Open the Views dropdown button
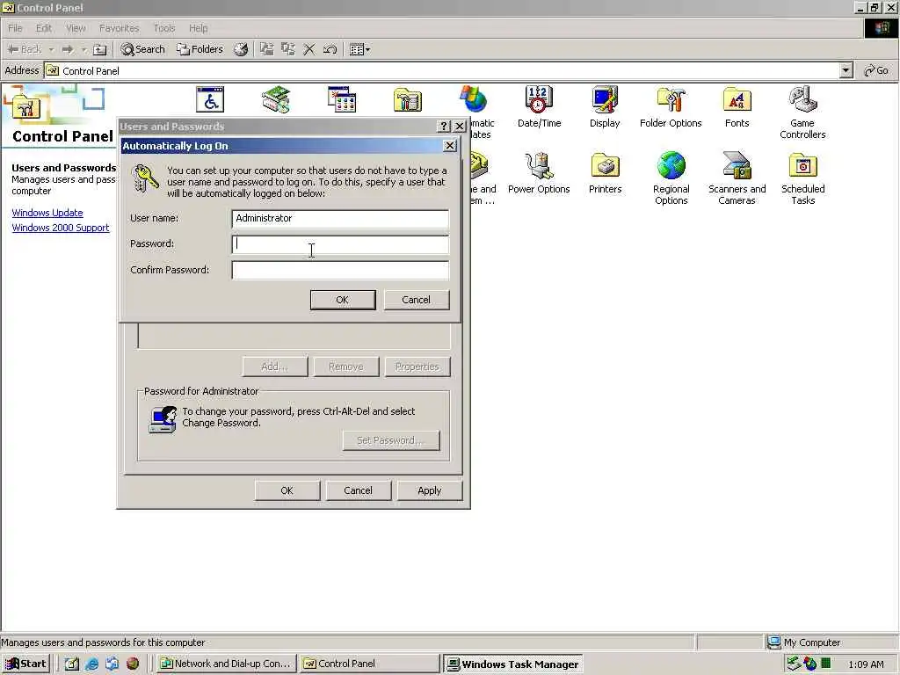Viewport: 900px width, 675px height. (359, 49)
